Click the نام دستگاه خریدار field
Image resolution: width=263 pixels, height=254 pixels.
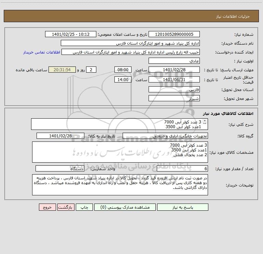coord(130,43)
